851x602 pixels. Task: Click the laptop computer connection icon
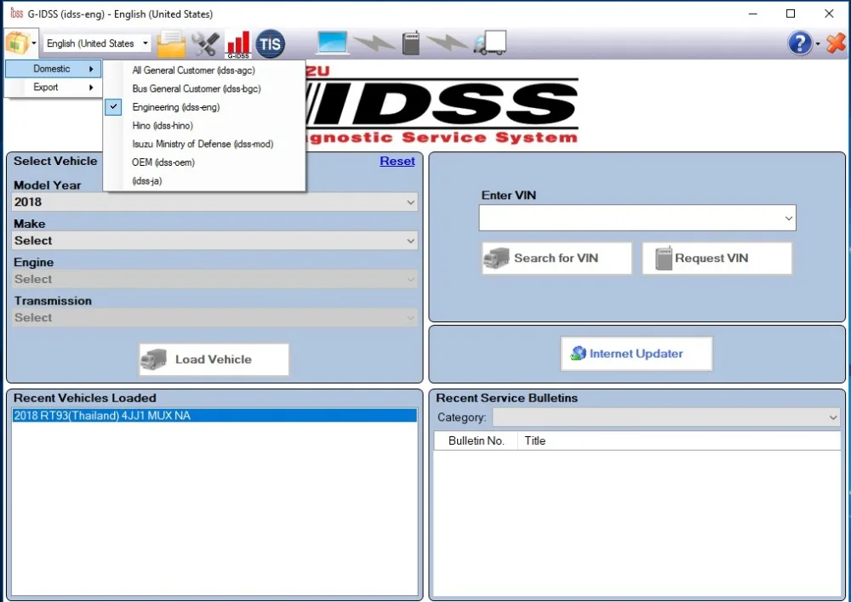pos(333,43)
